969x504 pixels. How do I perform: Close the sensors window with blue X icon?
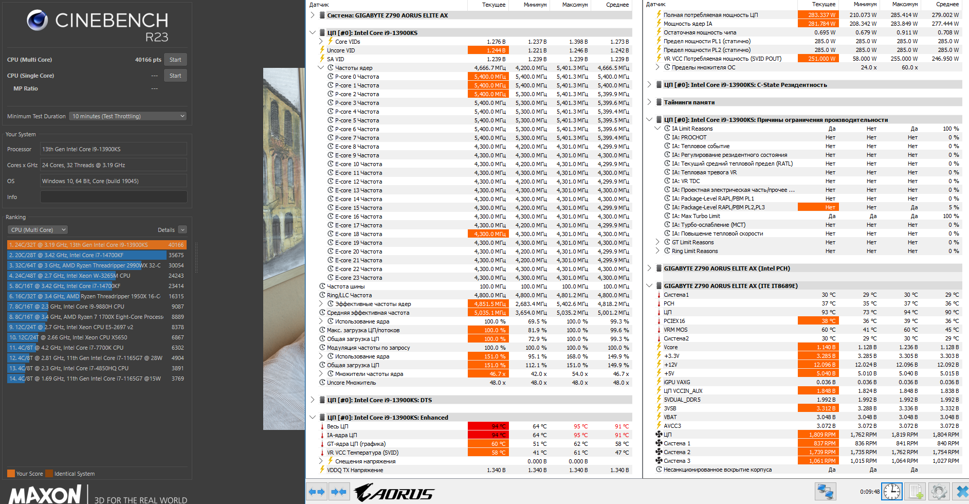pos(961,492)
